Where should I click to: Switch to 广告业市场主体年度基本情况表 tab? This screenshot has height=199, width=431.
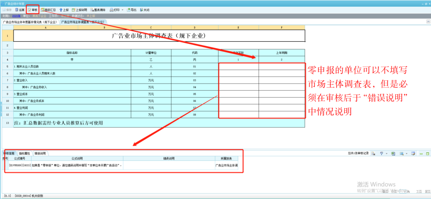(30, 21)
